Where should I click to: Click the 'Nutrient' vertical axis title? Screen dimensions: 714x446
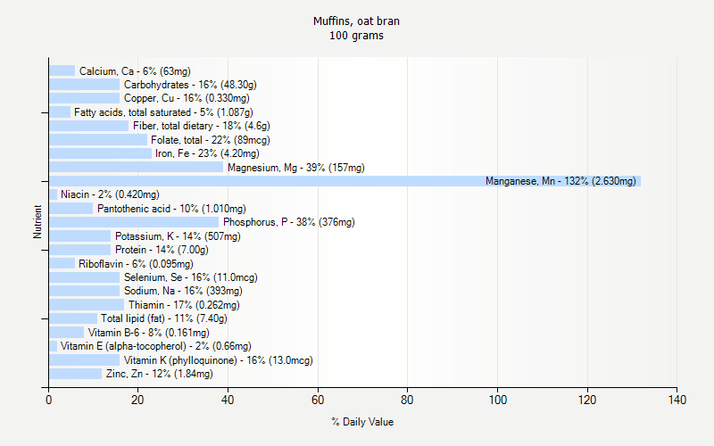click(x=37, y=221)
